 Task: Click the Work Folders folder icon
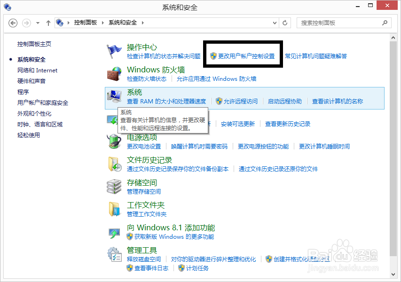[114, 209]
